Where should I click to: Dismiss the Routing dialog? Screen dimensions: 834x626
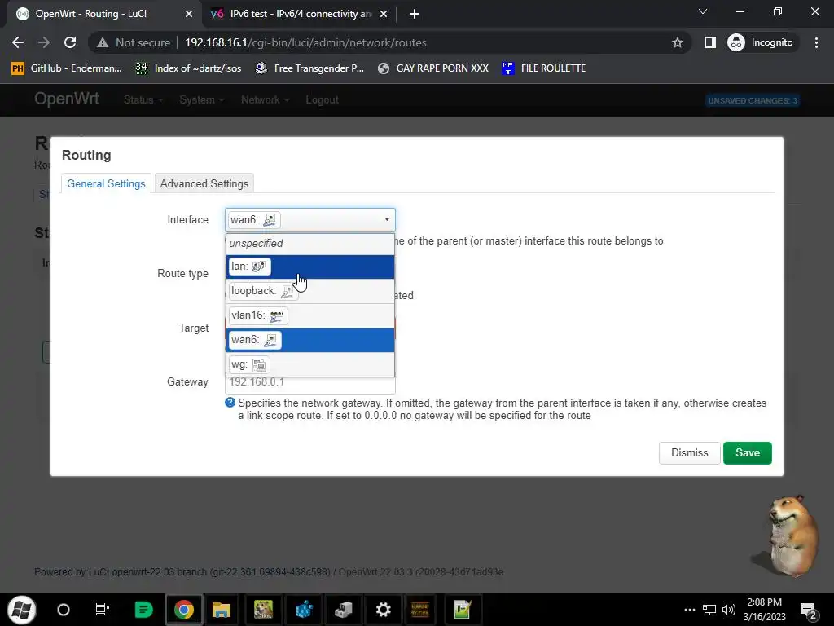689,453
